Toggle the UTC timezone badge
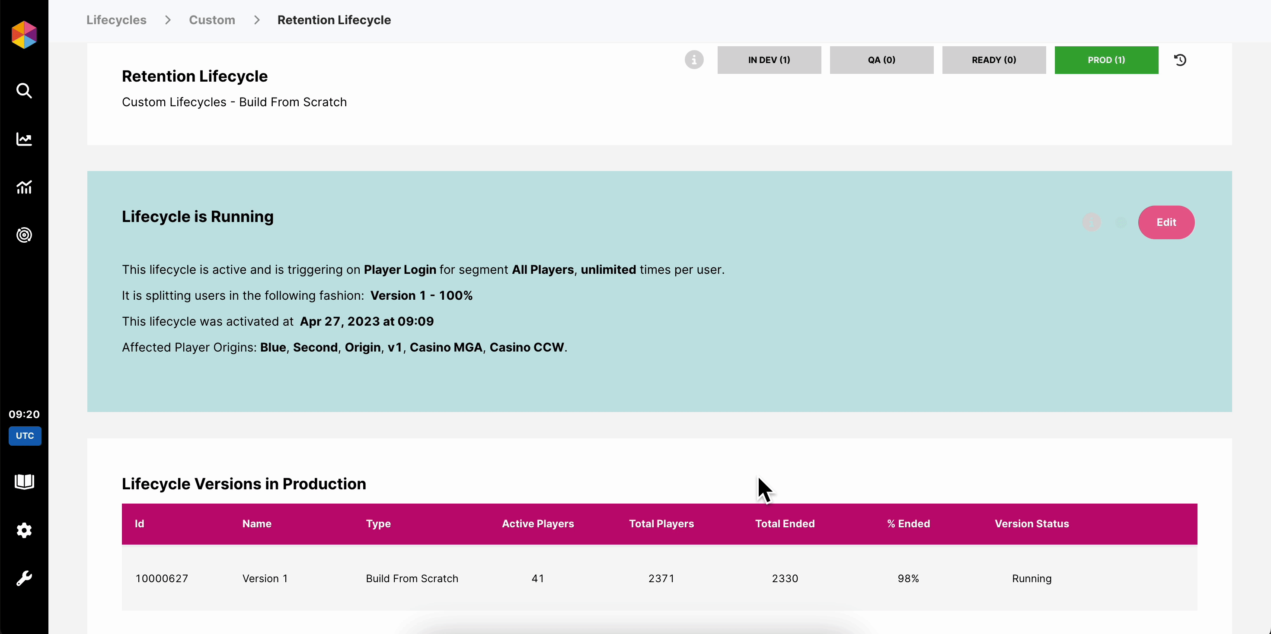 pos(25,436)
